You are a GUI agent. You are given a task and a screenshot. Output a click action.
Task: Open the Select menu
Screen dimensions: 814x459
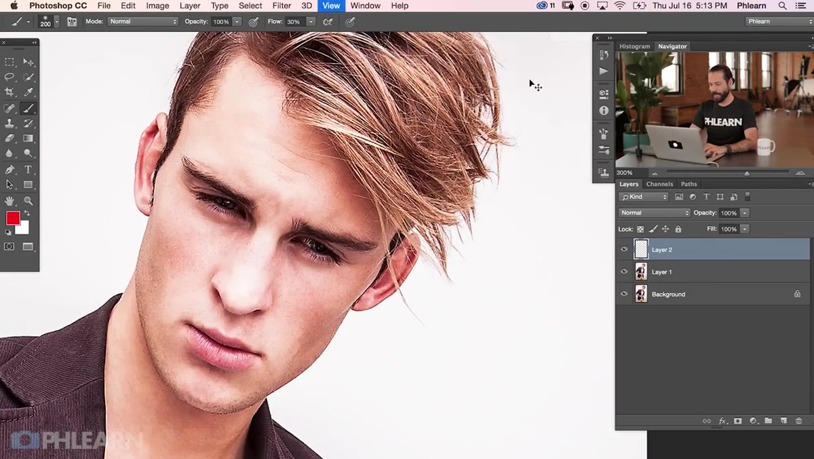(x=250, y=5)
